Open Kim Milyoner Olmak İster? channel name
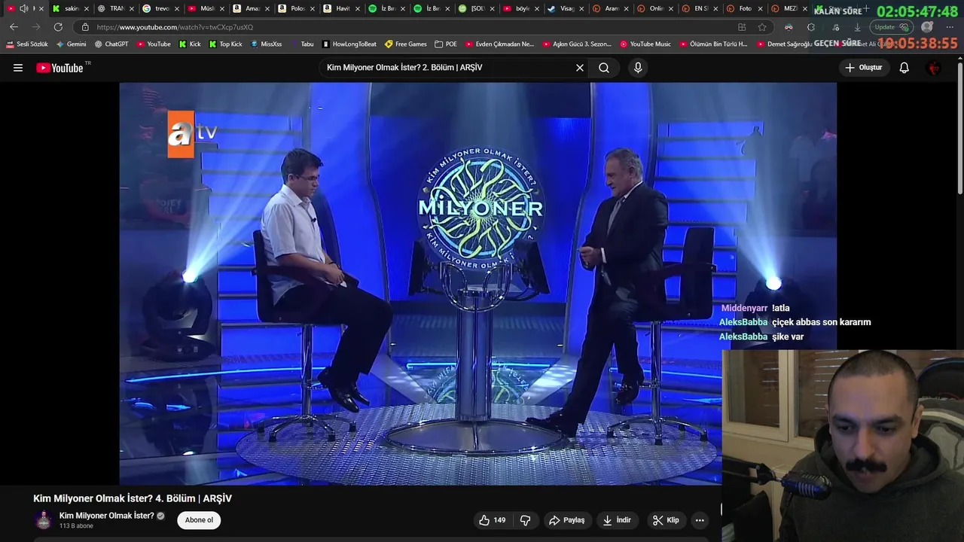The image size is (964, 542). (107, 516)
